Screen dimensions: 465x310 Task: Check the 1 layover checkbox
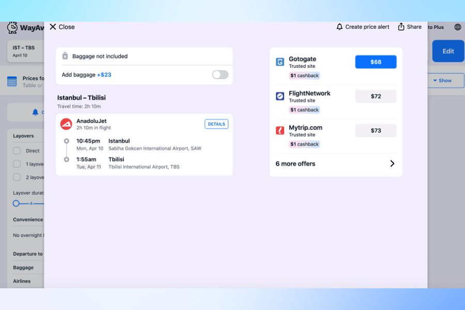(x=17, y=164)
